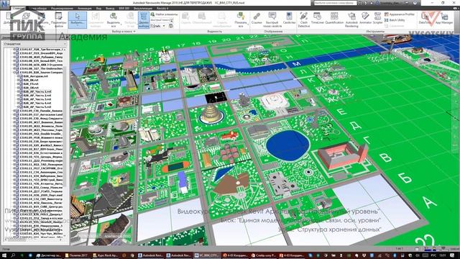Select B28_АР_Часть 3.rvt in the tree

click(x=37, y=99)
